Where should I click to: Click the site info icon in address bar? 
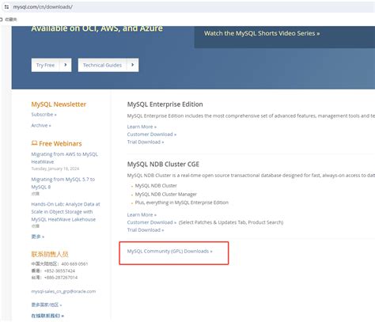[6, 7]
